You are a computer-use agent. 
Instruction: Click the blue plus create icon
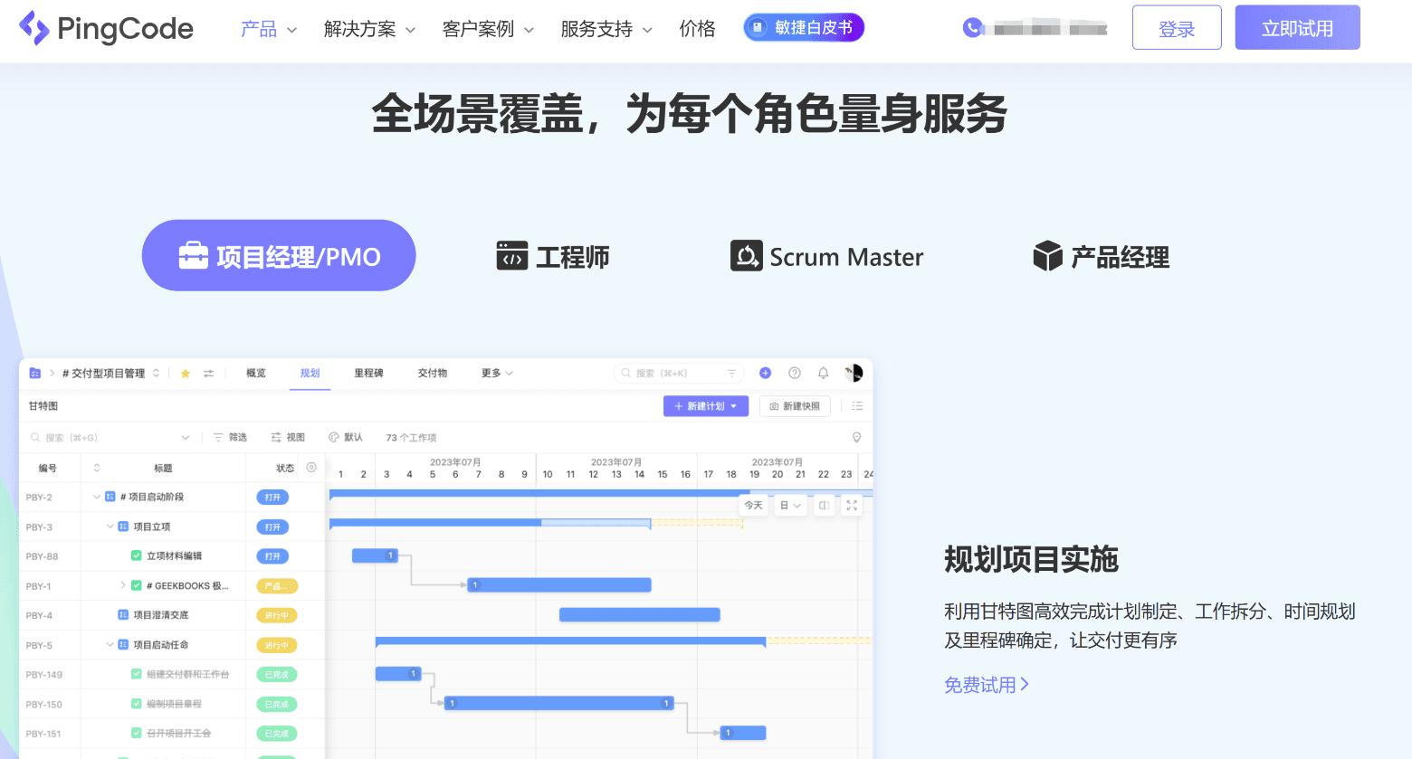pyautogui.click(x=765, y=373)
